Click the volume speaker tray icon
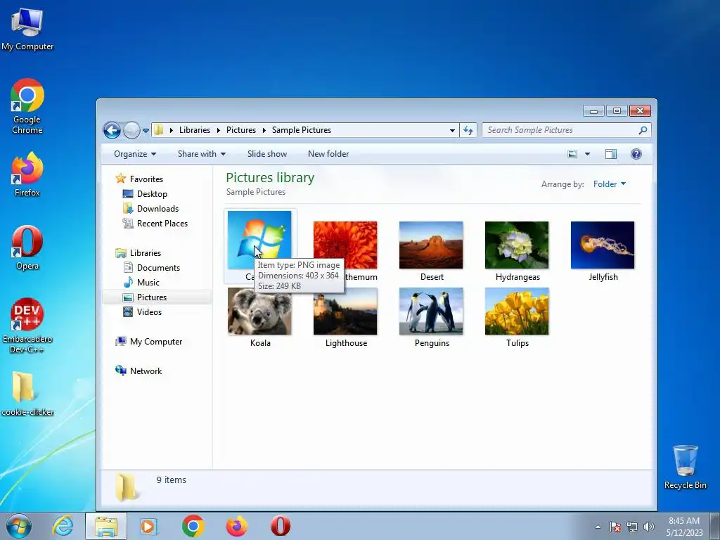This screenshot has height=540, width=720. (649, 527)
